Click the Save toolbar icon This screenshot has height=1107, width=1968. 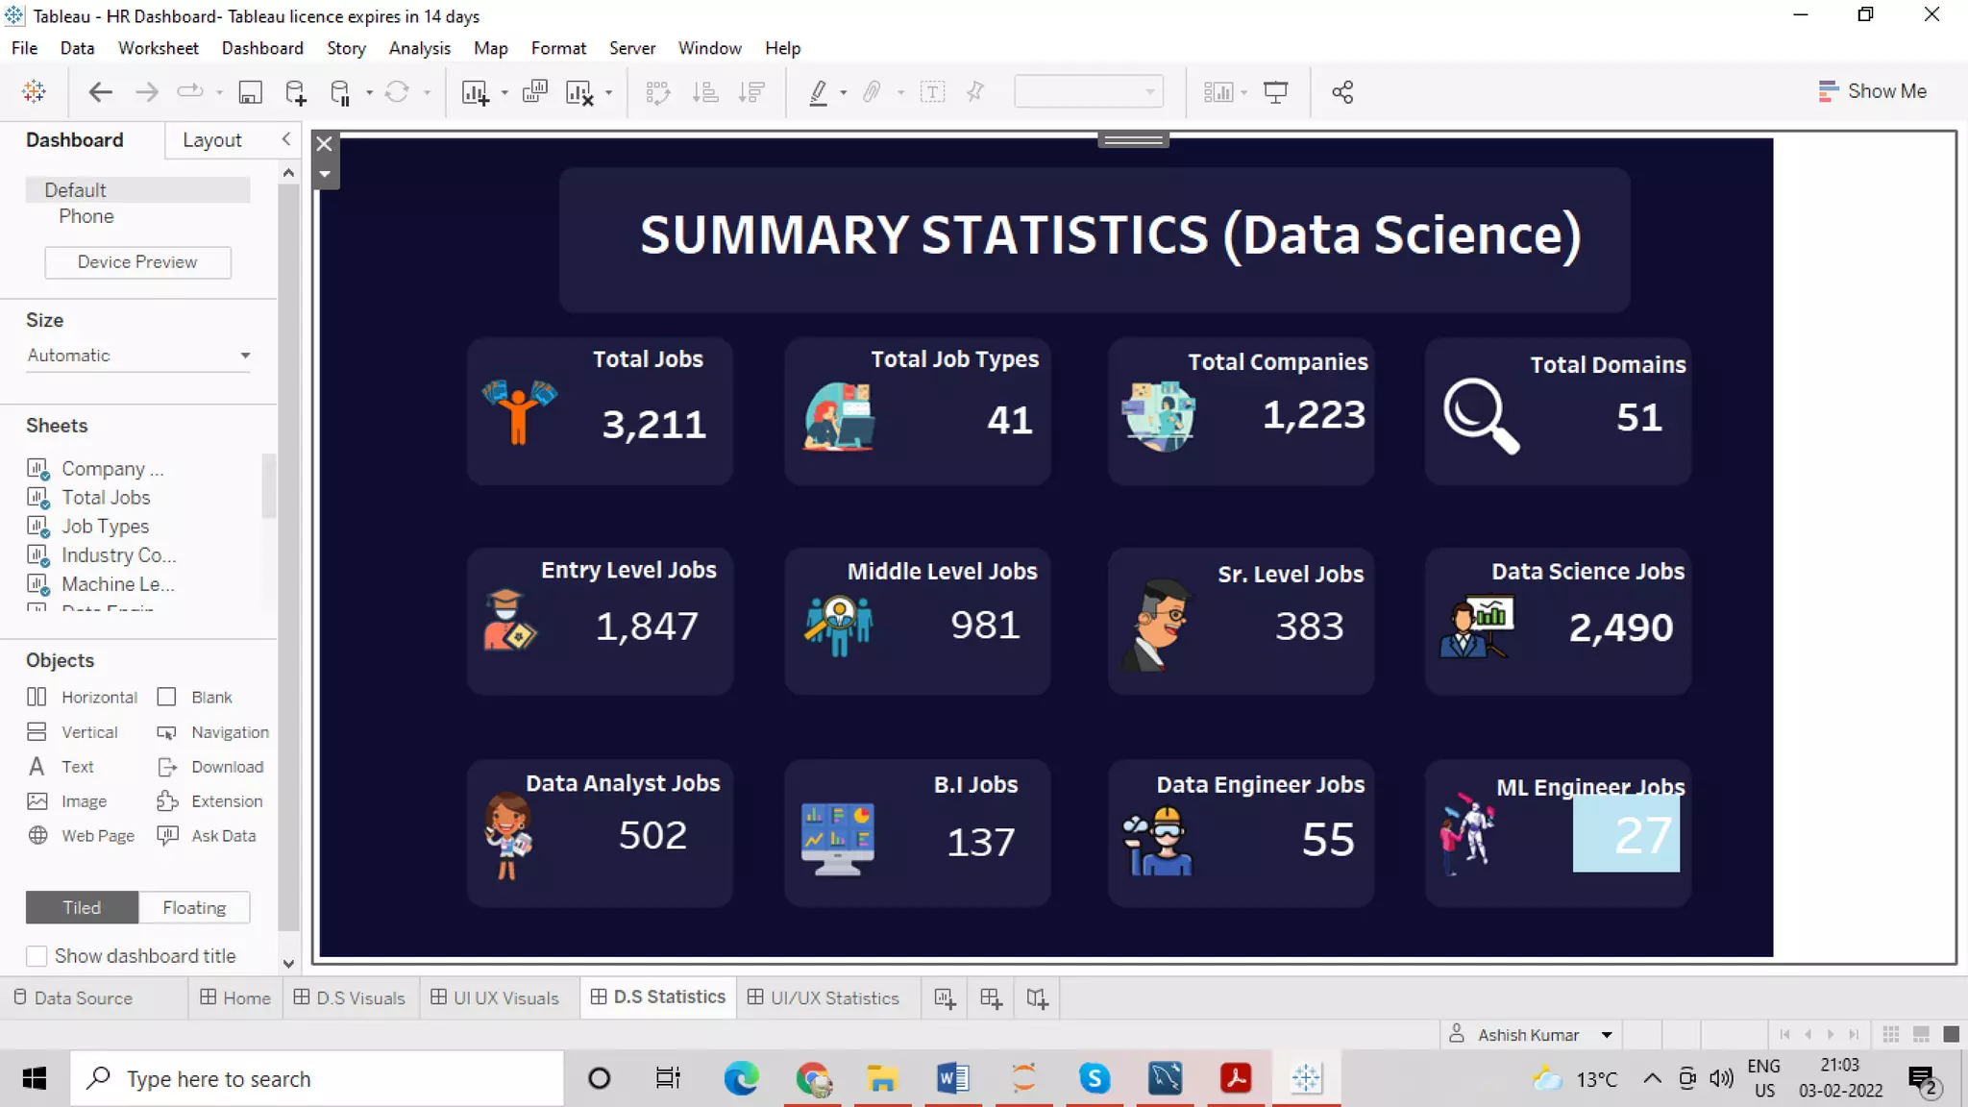pos(250,92)
